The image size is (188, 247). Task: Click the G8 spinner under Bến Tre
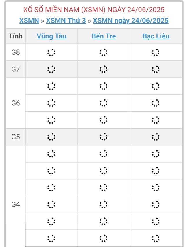(x=104, y=52)
